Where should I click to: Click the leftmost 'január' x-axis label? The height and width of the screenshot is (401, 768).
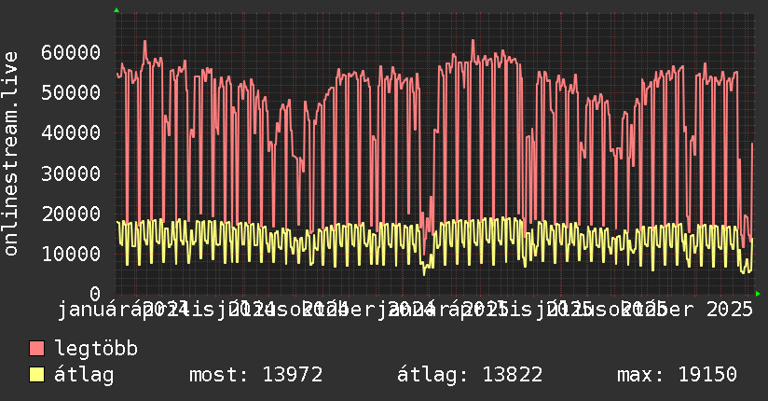(93, 309)
